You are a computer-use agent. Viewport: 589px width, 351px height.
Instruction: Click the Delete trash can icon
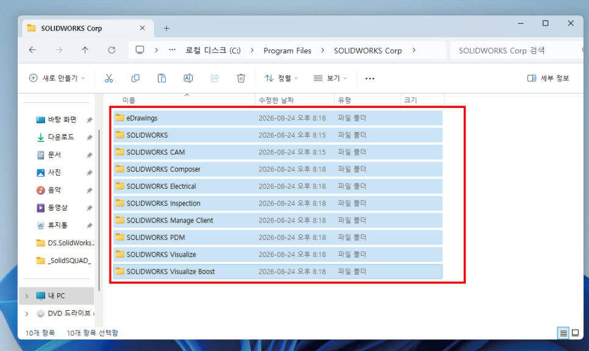pos(241,78)
